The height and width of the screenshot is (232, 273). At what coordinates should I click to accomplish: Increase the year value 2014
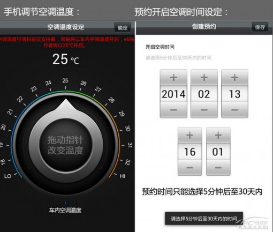click(x=173, y=78)
